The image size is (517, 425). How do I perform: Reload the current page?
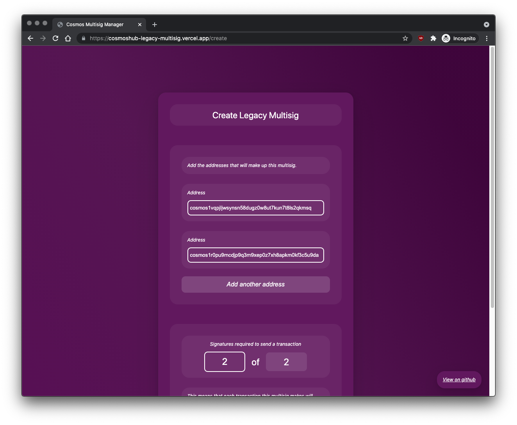tap(55, 38)
